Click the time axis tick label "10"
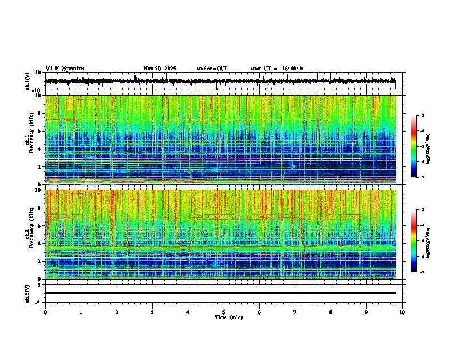 402,312
